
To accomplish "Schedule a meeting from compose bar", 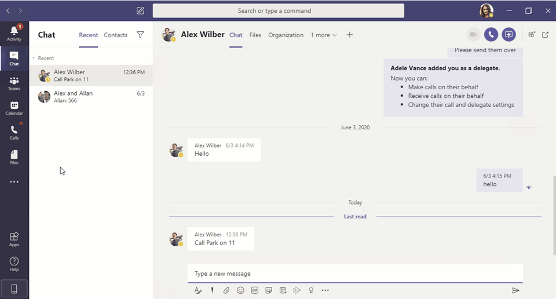I will coord(283,290).
